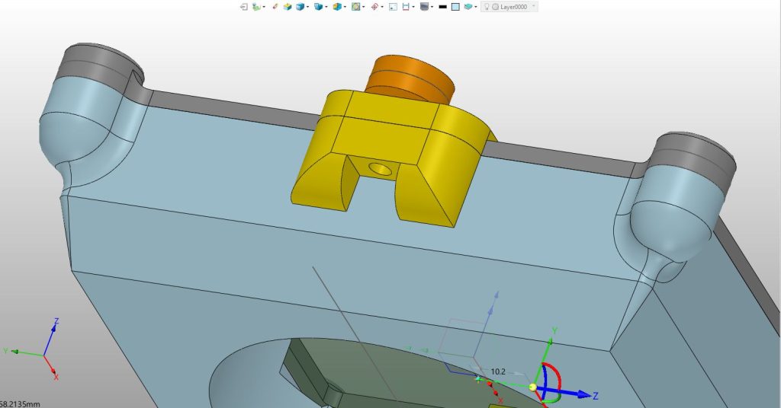Click the light blue face color swatch
Screen dimensions: 781x408
click(x=455, y=7)
